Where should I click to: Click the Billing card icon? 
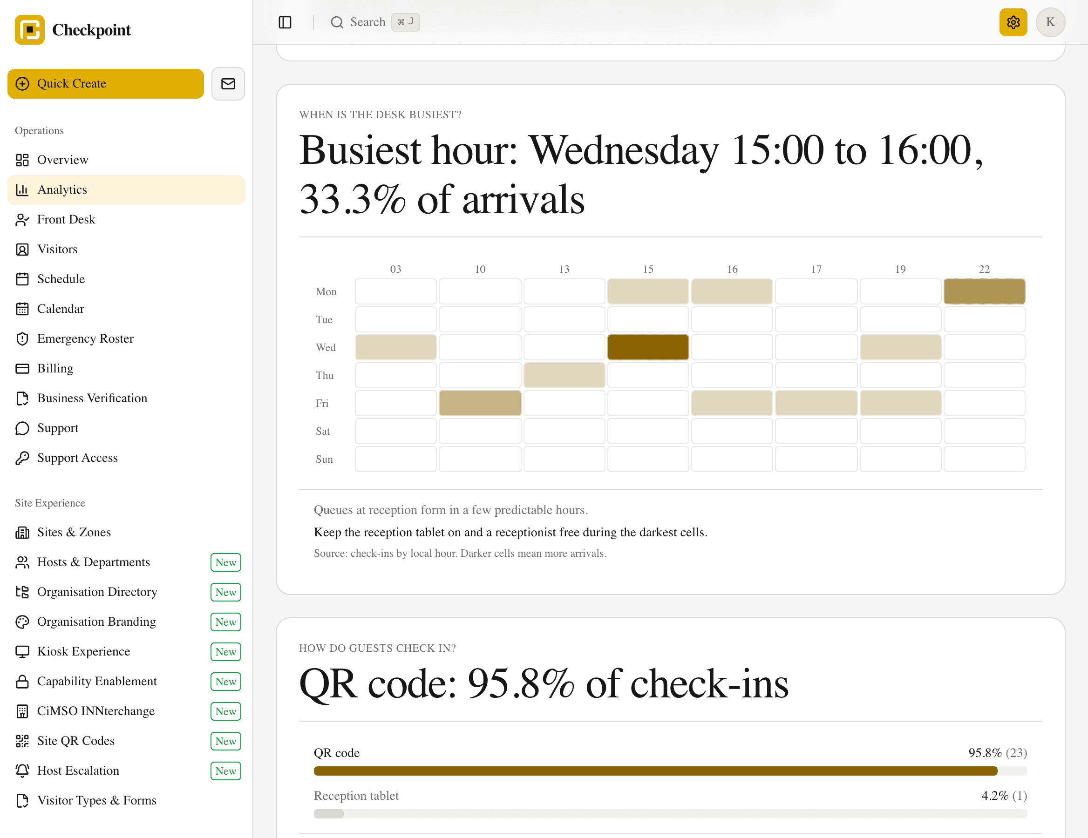[22, 368]
